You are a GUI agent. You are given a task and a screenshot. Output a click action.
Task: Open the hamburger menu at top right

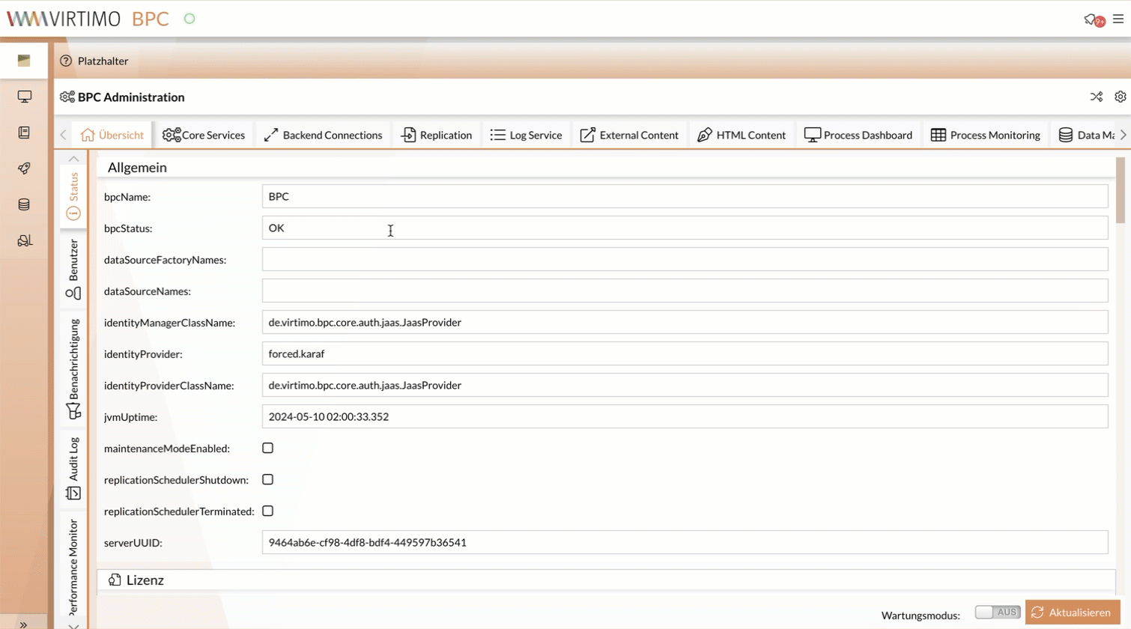[1118, 19]
